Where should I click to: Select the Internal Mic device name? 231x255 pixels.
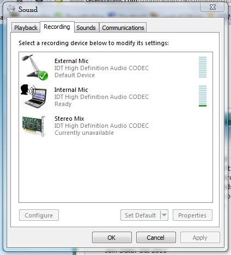(x=71, y=90)
